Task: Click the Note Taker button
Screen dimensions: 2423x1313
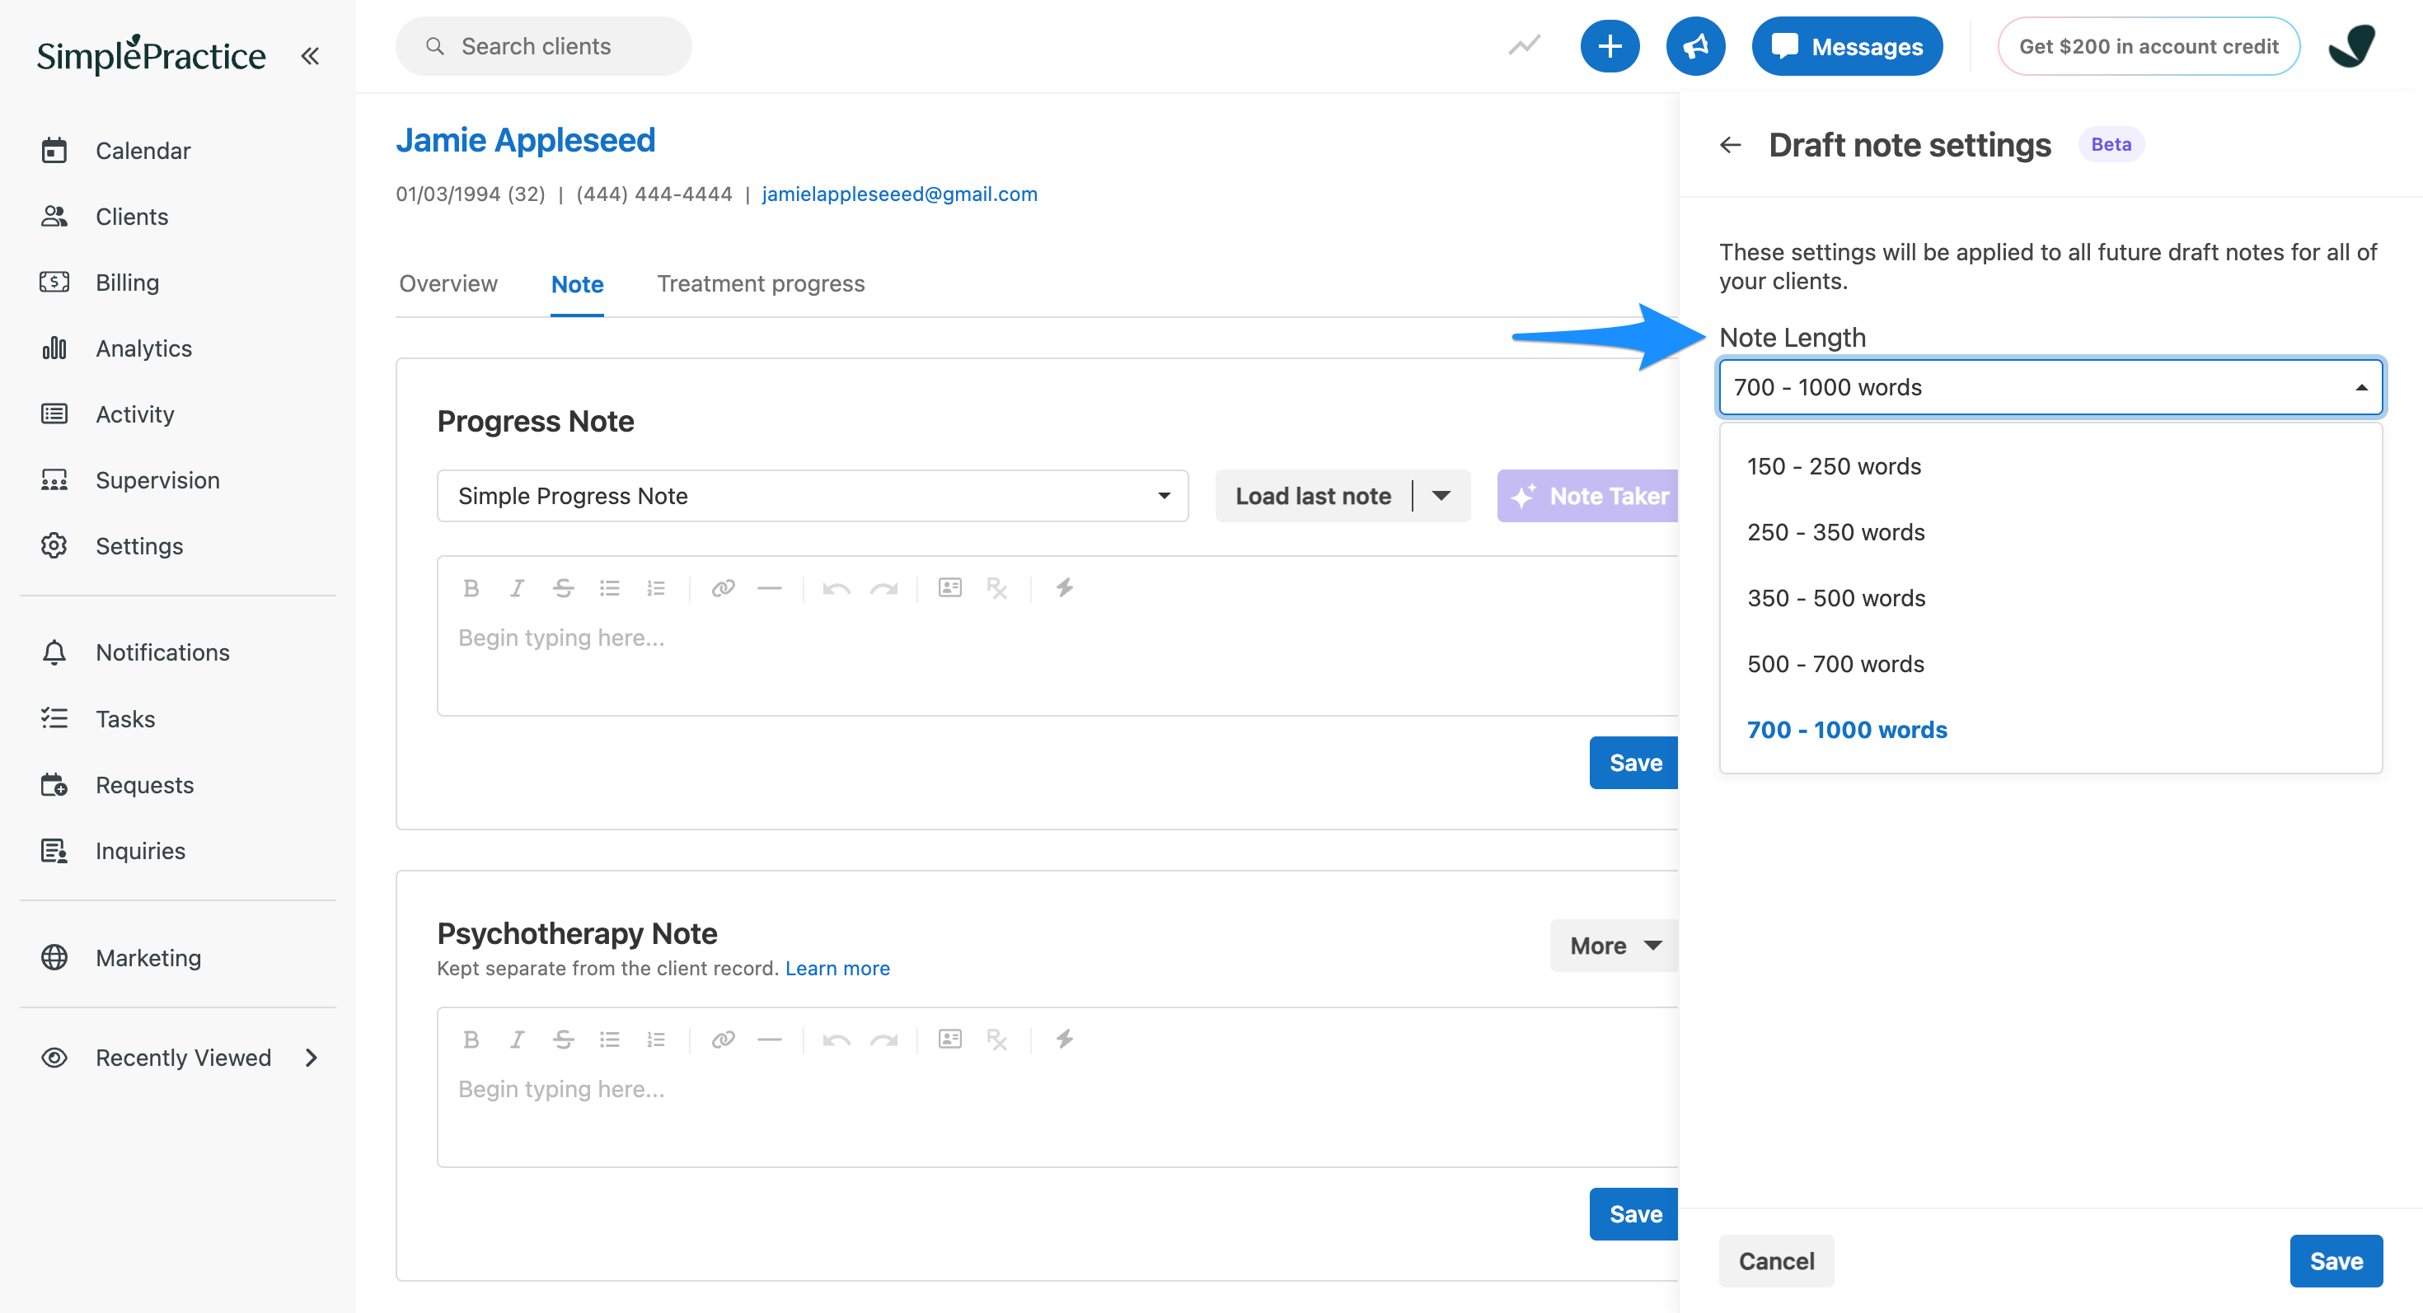Action: coord(1590,495)
